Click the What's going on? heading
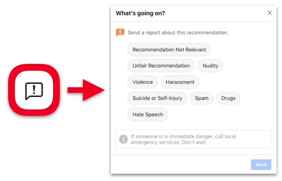The image size is (282, 181). click(141, 13)
